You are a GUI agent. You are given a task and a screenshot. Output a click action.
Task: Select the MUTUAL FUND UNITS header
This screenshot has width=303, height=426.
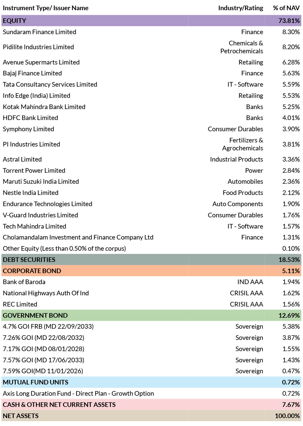pyautogui.click(x=151, y=382)
